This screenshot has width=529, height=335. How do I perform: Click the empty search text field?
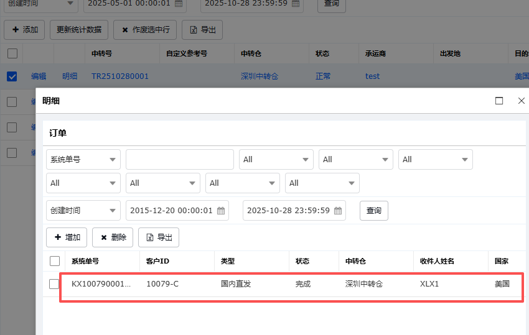tap(179, 160)
